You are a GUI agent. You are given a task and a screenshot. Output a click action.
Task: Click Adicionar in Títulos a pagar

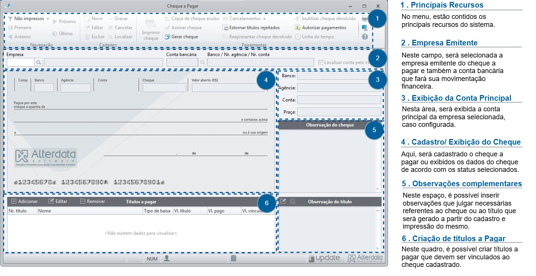(25, 201)
